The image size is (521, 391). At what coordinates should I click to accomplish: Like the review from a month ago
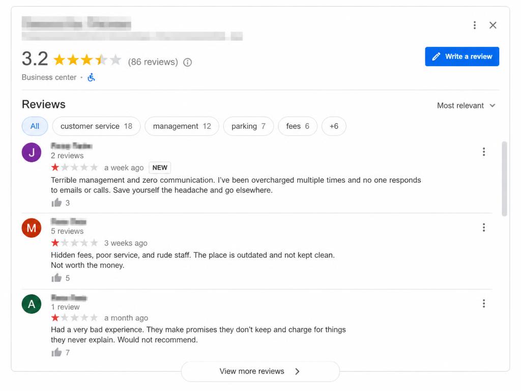pyautogui.click(x=57, y=352)
